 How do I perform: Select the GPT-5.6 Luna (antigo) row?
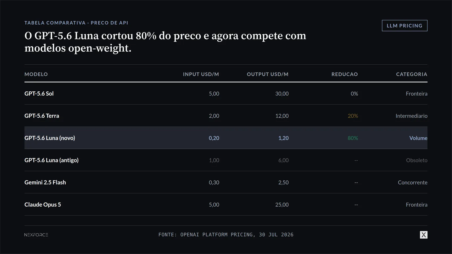pos(226,160)
